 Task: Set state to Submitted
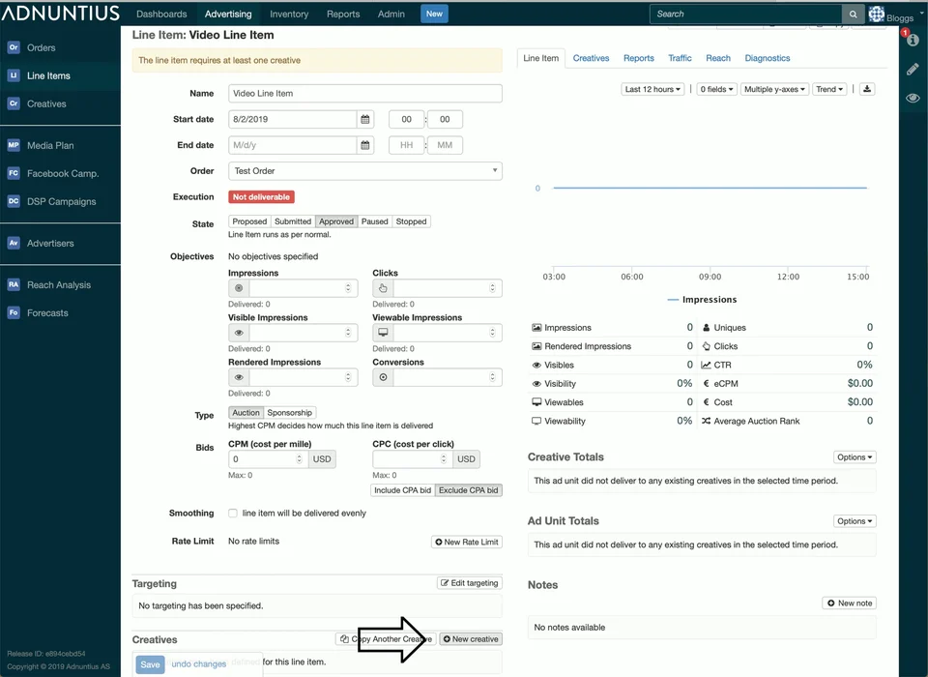point(292,221)
